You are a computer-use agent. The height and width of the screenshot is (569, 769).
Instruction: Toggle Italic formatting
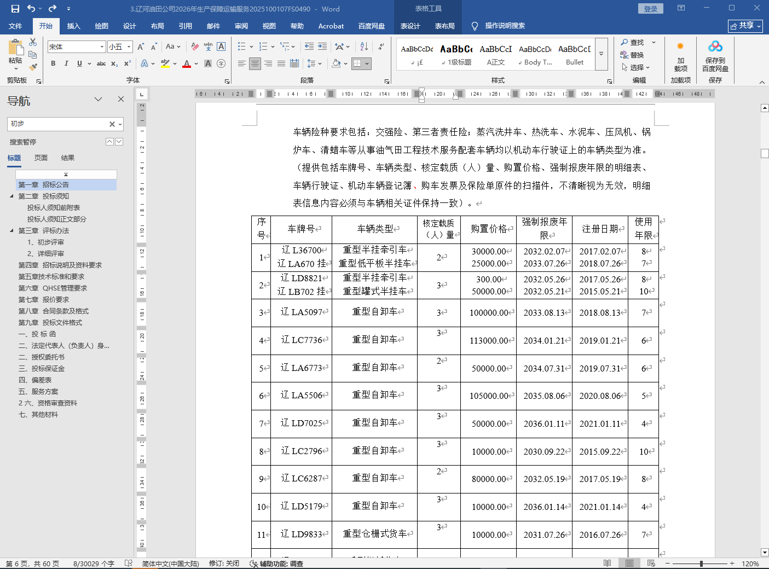coord(66,63)
